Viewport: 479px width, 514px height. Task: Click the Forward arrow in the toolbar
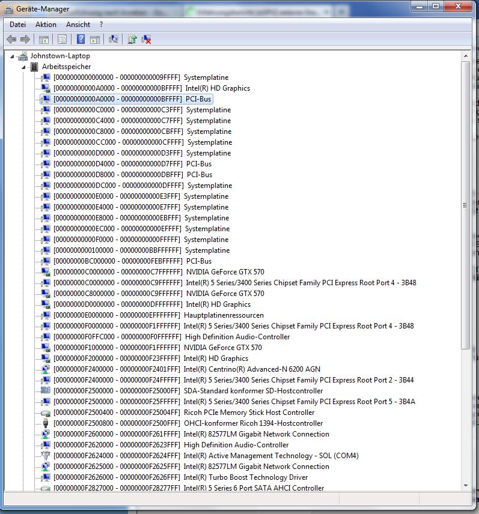coord(25,40)
